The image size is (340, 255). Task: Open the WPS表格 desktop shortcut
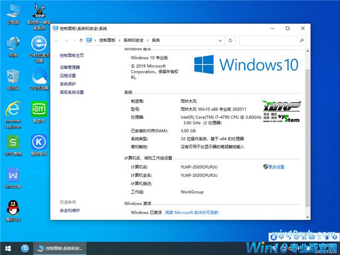coord(13,145)
